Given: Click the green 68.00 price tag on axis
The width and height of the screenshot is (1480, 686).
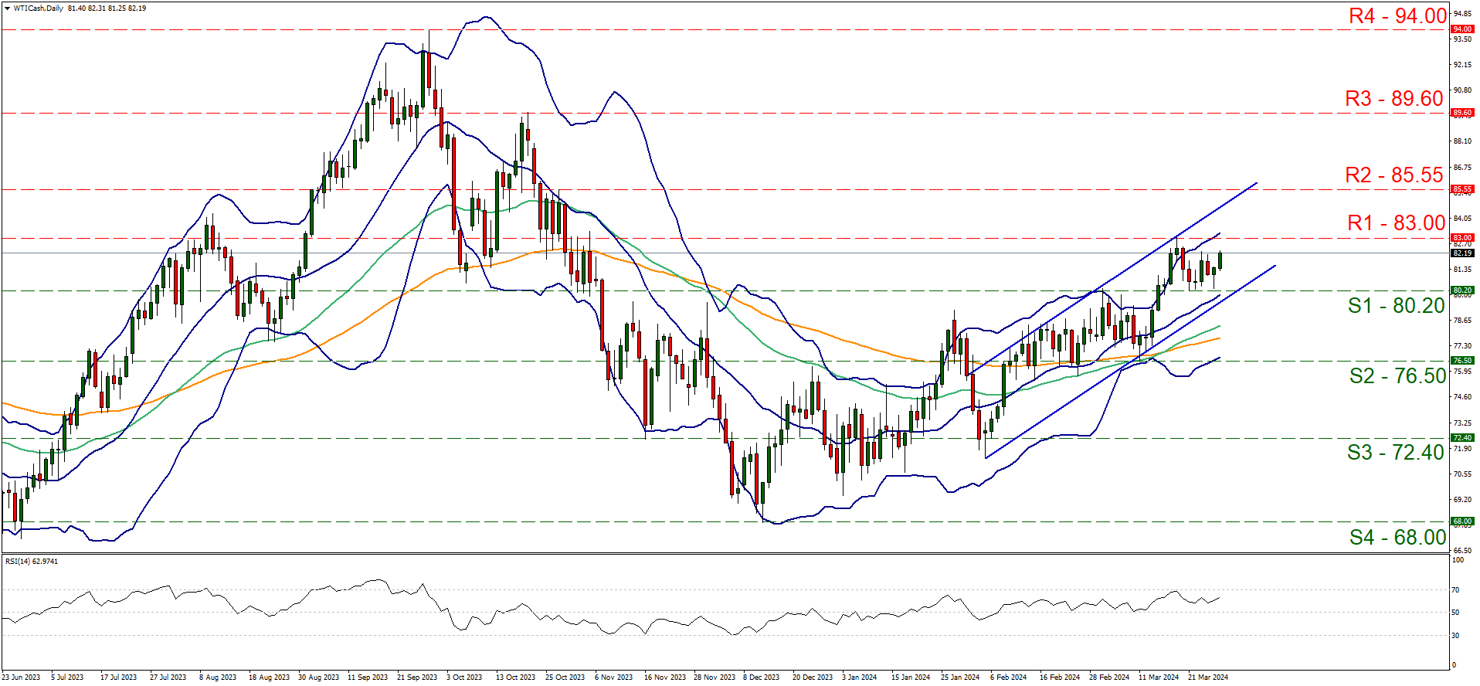Looking at the screenshot, I should tap(1462, 521).
